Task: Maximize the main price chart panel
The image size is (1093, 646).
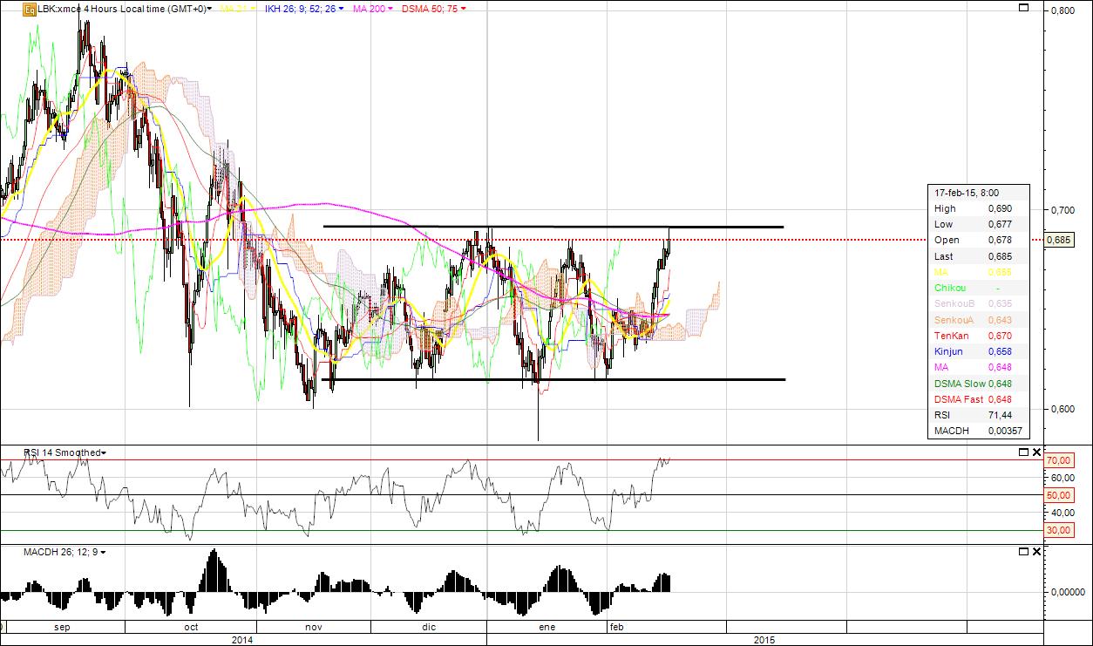Action: tap(1023, 8)
